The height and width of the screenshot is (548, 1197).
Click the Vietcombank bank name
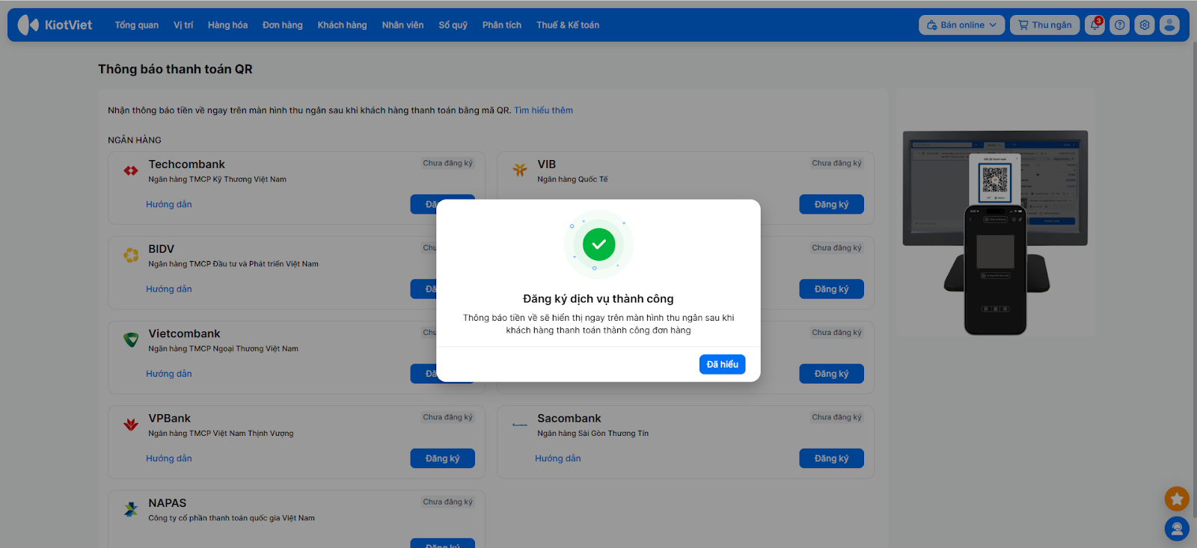click(x=184, y=333)
